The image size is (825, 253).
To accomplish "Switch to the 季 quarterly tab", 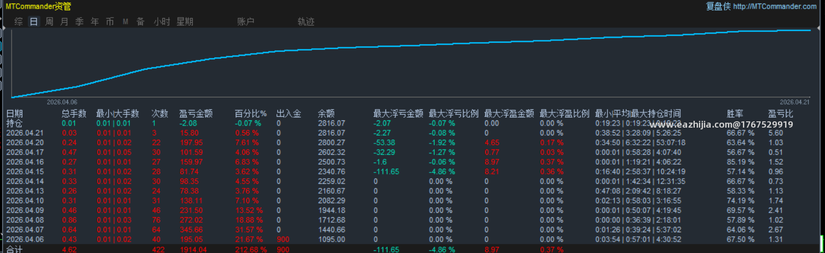I will click(x=79, y=21).
